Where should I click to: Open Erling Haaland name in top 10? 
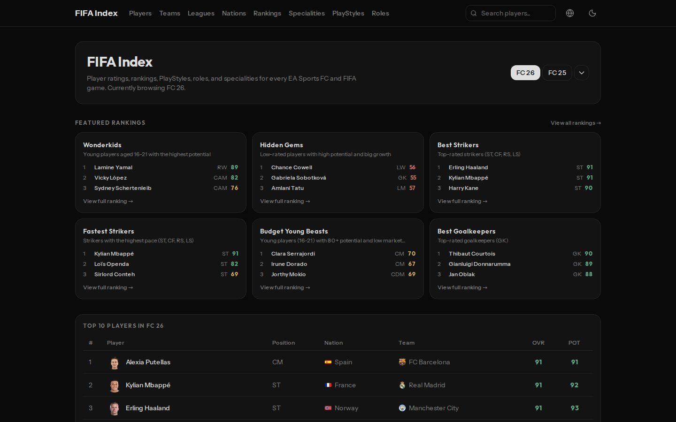(147, 408)
